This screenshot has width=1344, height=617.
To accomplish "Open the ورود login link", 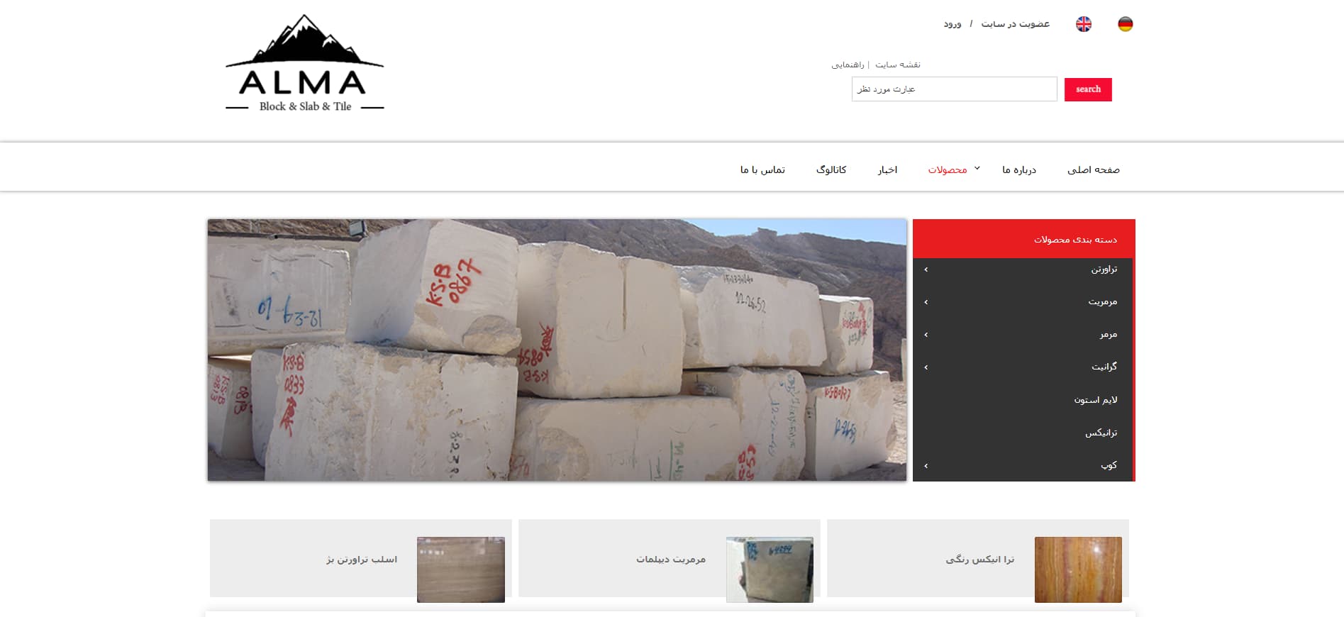I will [x=952, y=24].
